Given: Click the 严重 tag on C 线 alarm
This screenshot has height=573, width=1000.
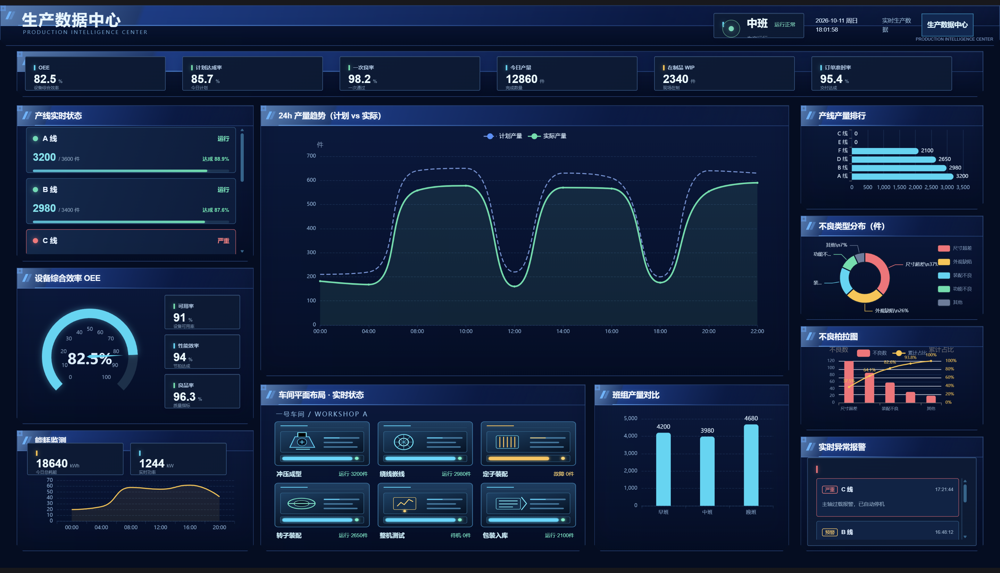Looking at the screenshot, I should coord(830,490).
